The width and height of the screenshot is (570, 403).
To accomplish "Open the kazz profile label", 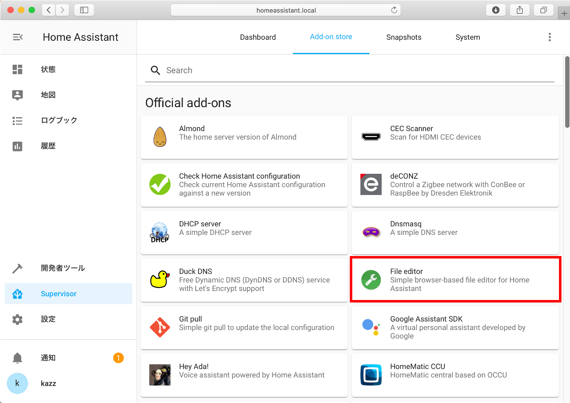I will pyautogui.click(x=49, y=383).
